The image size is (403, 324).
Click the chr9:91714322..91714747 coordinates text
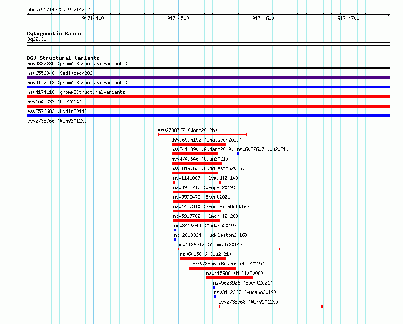point(58,10)
